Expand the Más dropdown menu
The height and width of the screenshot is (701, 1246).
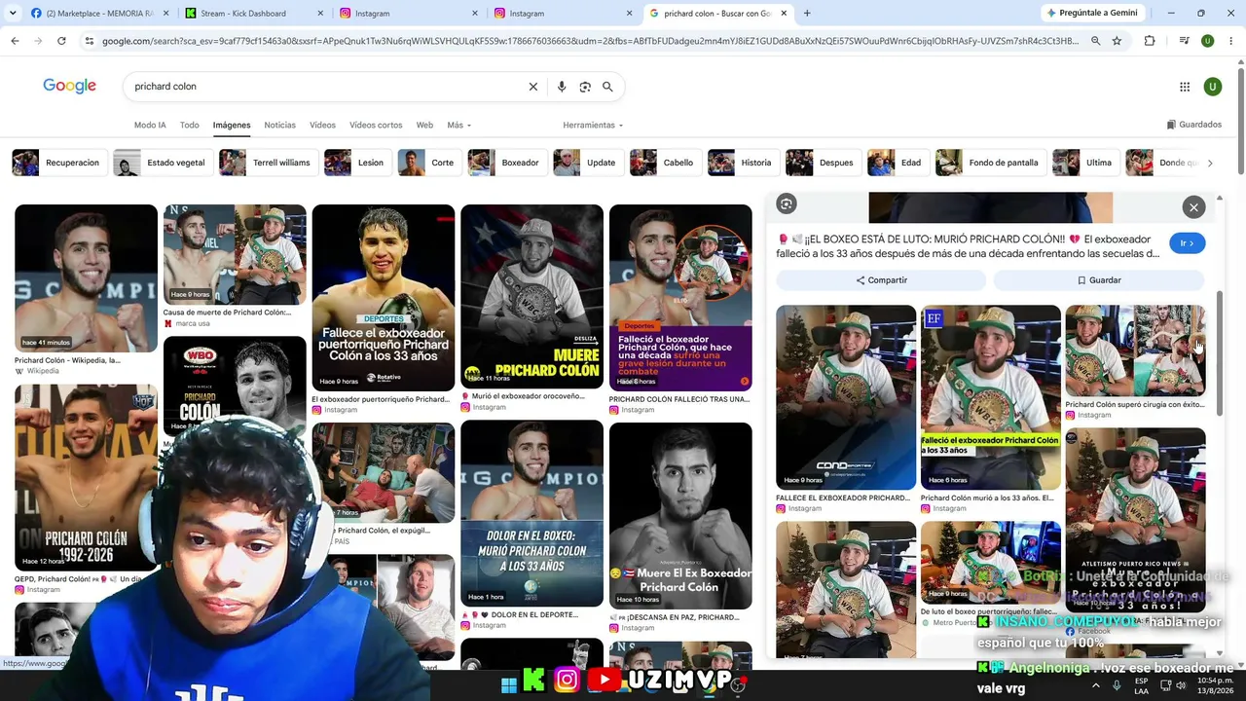tap(458, 126)
